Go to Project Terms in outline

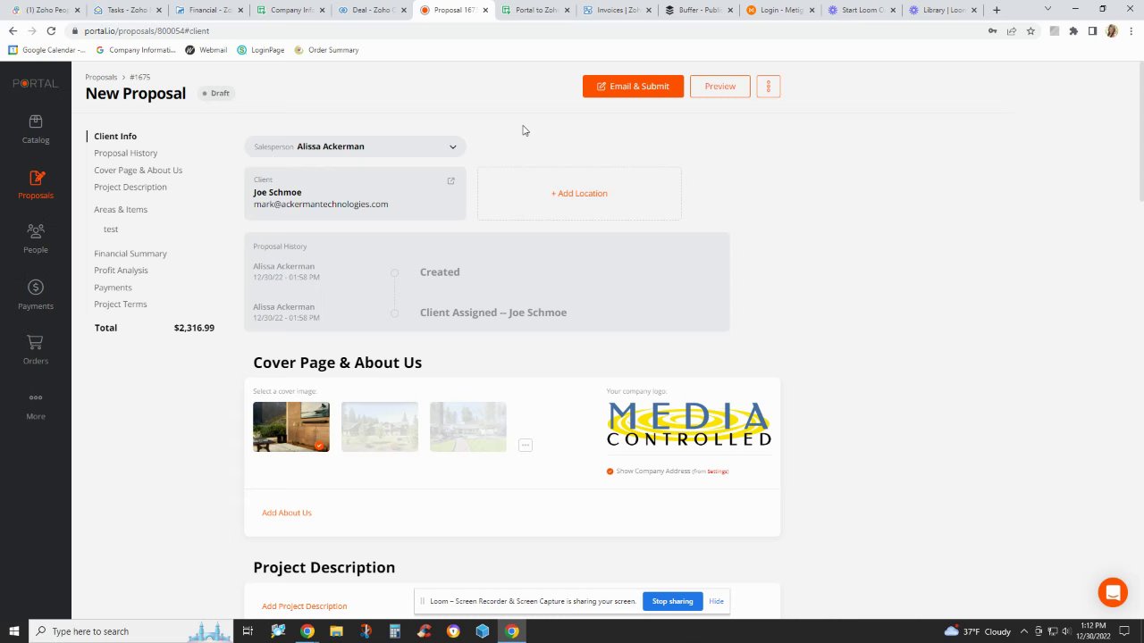121,305
